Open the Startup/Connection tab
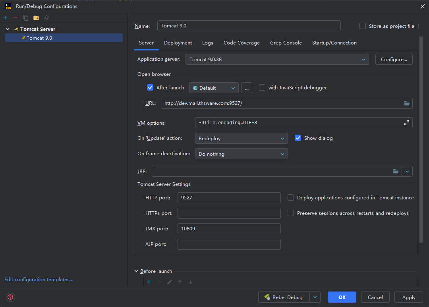429x307 pixels. [x=334, y=43]
